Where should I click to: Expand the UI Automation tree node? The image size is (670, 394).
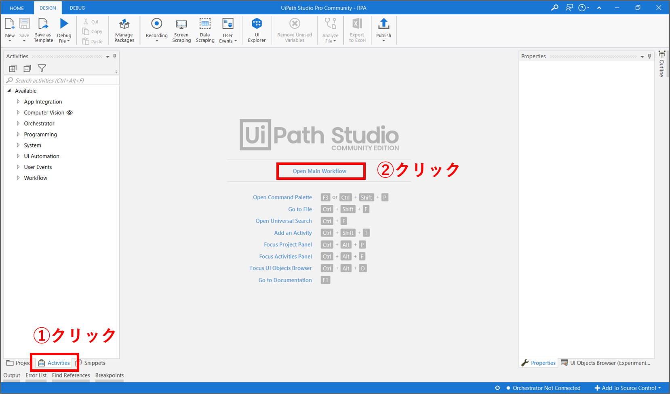coord(18,156)
